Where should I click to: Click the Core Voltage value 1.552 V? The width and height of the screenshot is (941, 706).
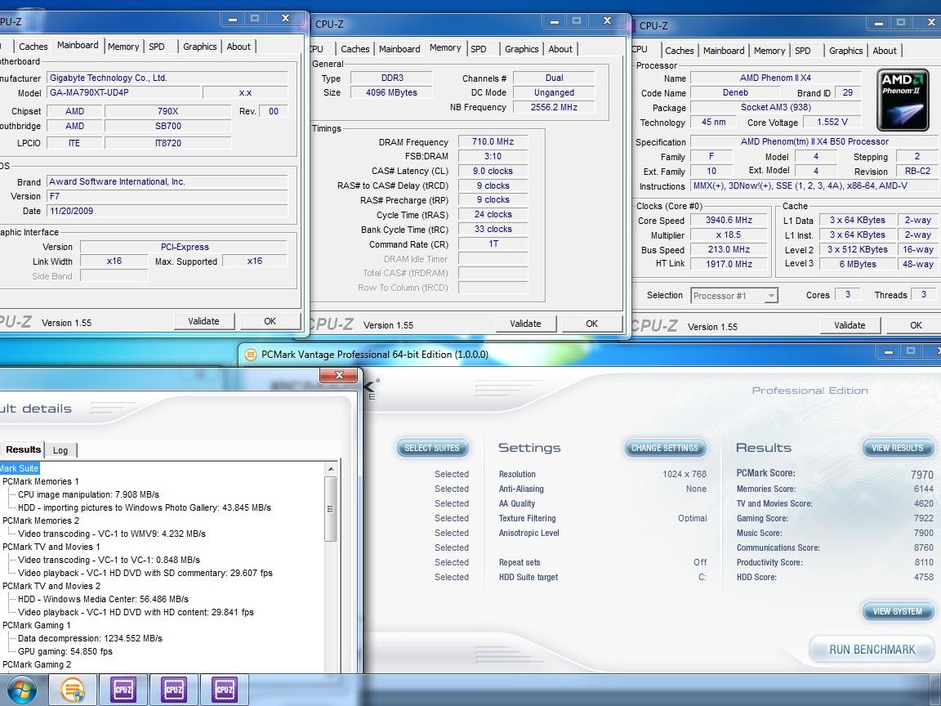[x=832, y=122]
